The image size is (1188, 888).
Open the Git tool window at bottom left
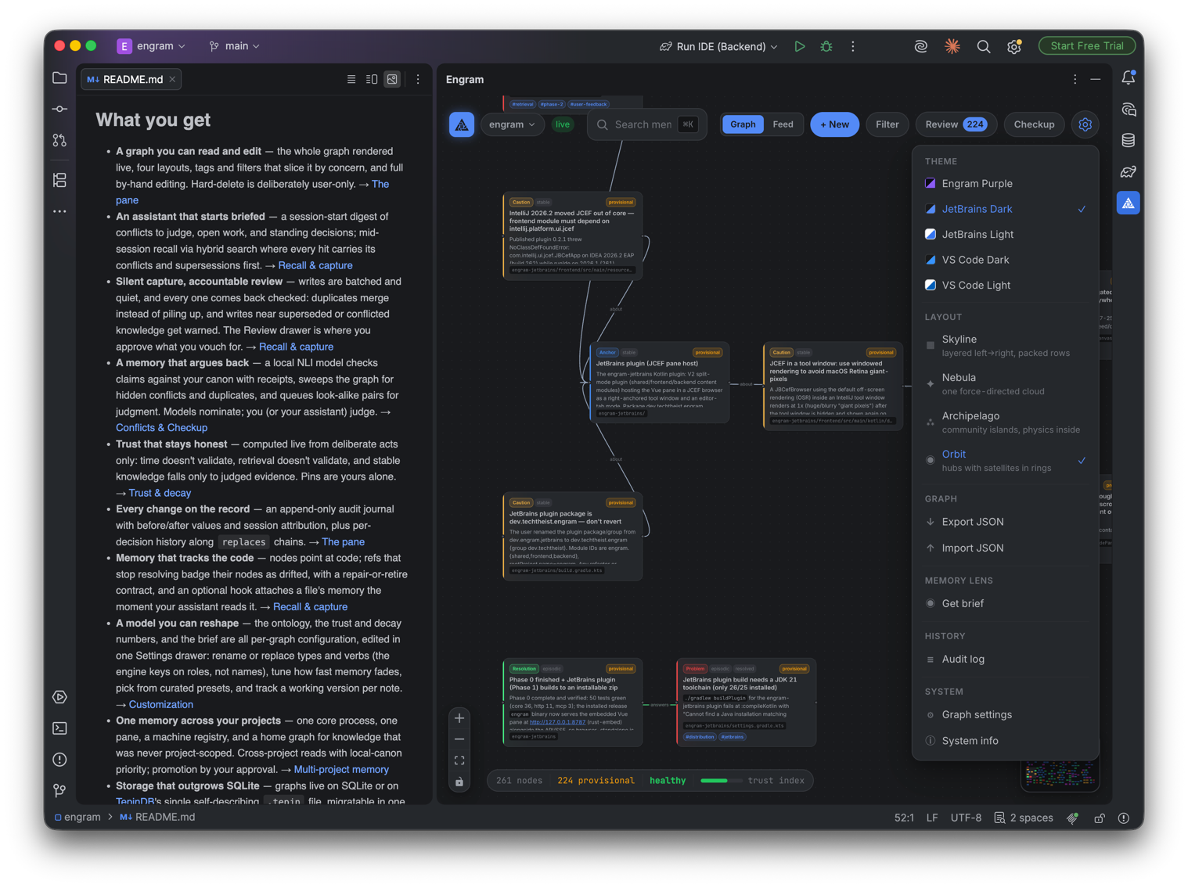point(59,790)
